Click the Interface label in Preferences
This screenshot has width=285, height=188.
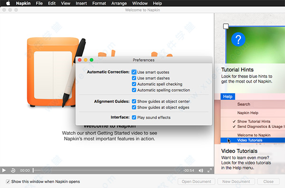click(x=120, y=117)
